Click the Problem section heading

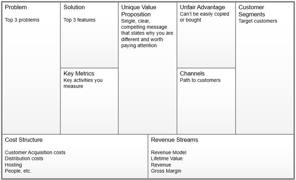point(16,7)
